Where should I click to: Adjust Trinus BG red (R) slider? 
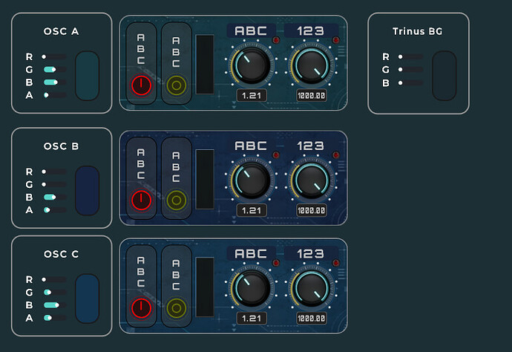(x=411, y=56)
